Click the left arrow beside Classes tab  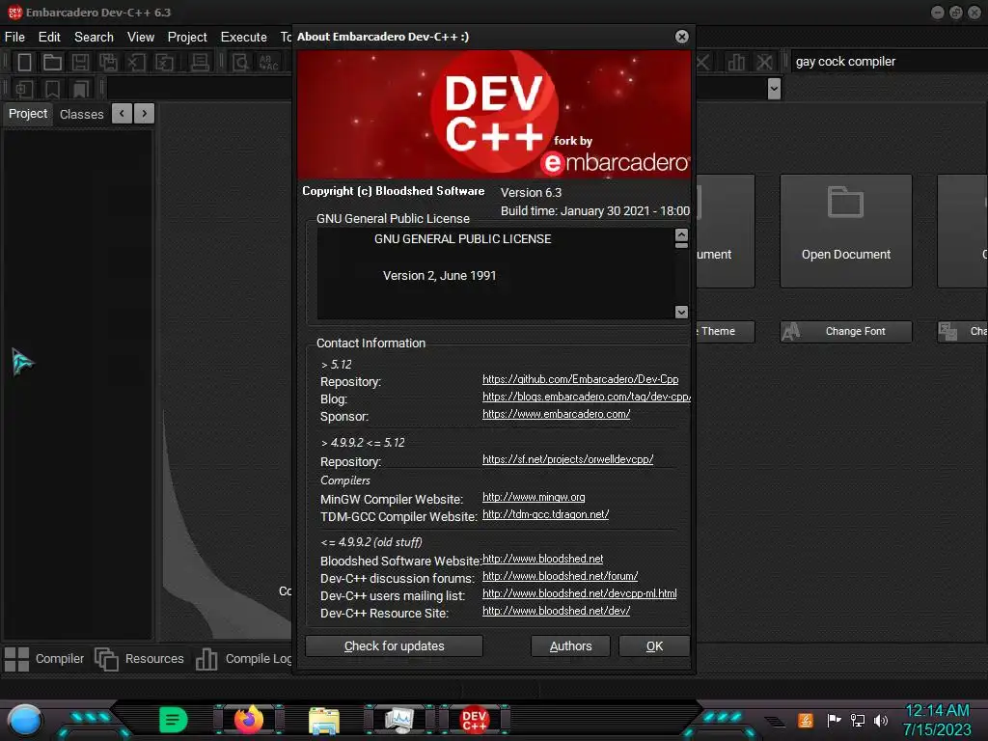tap(123, 114)
